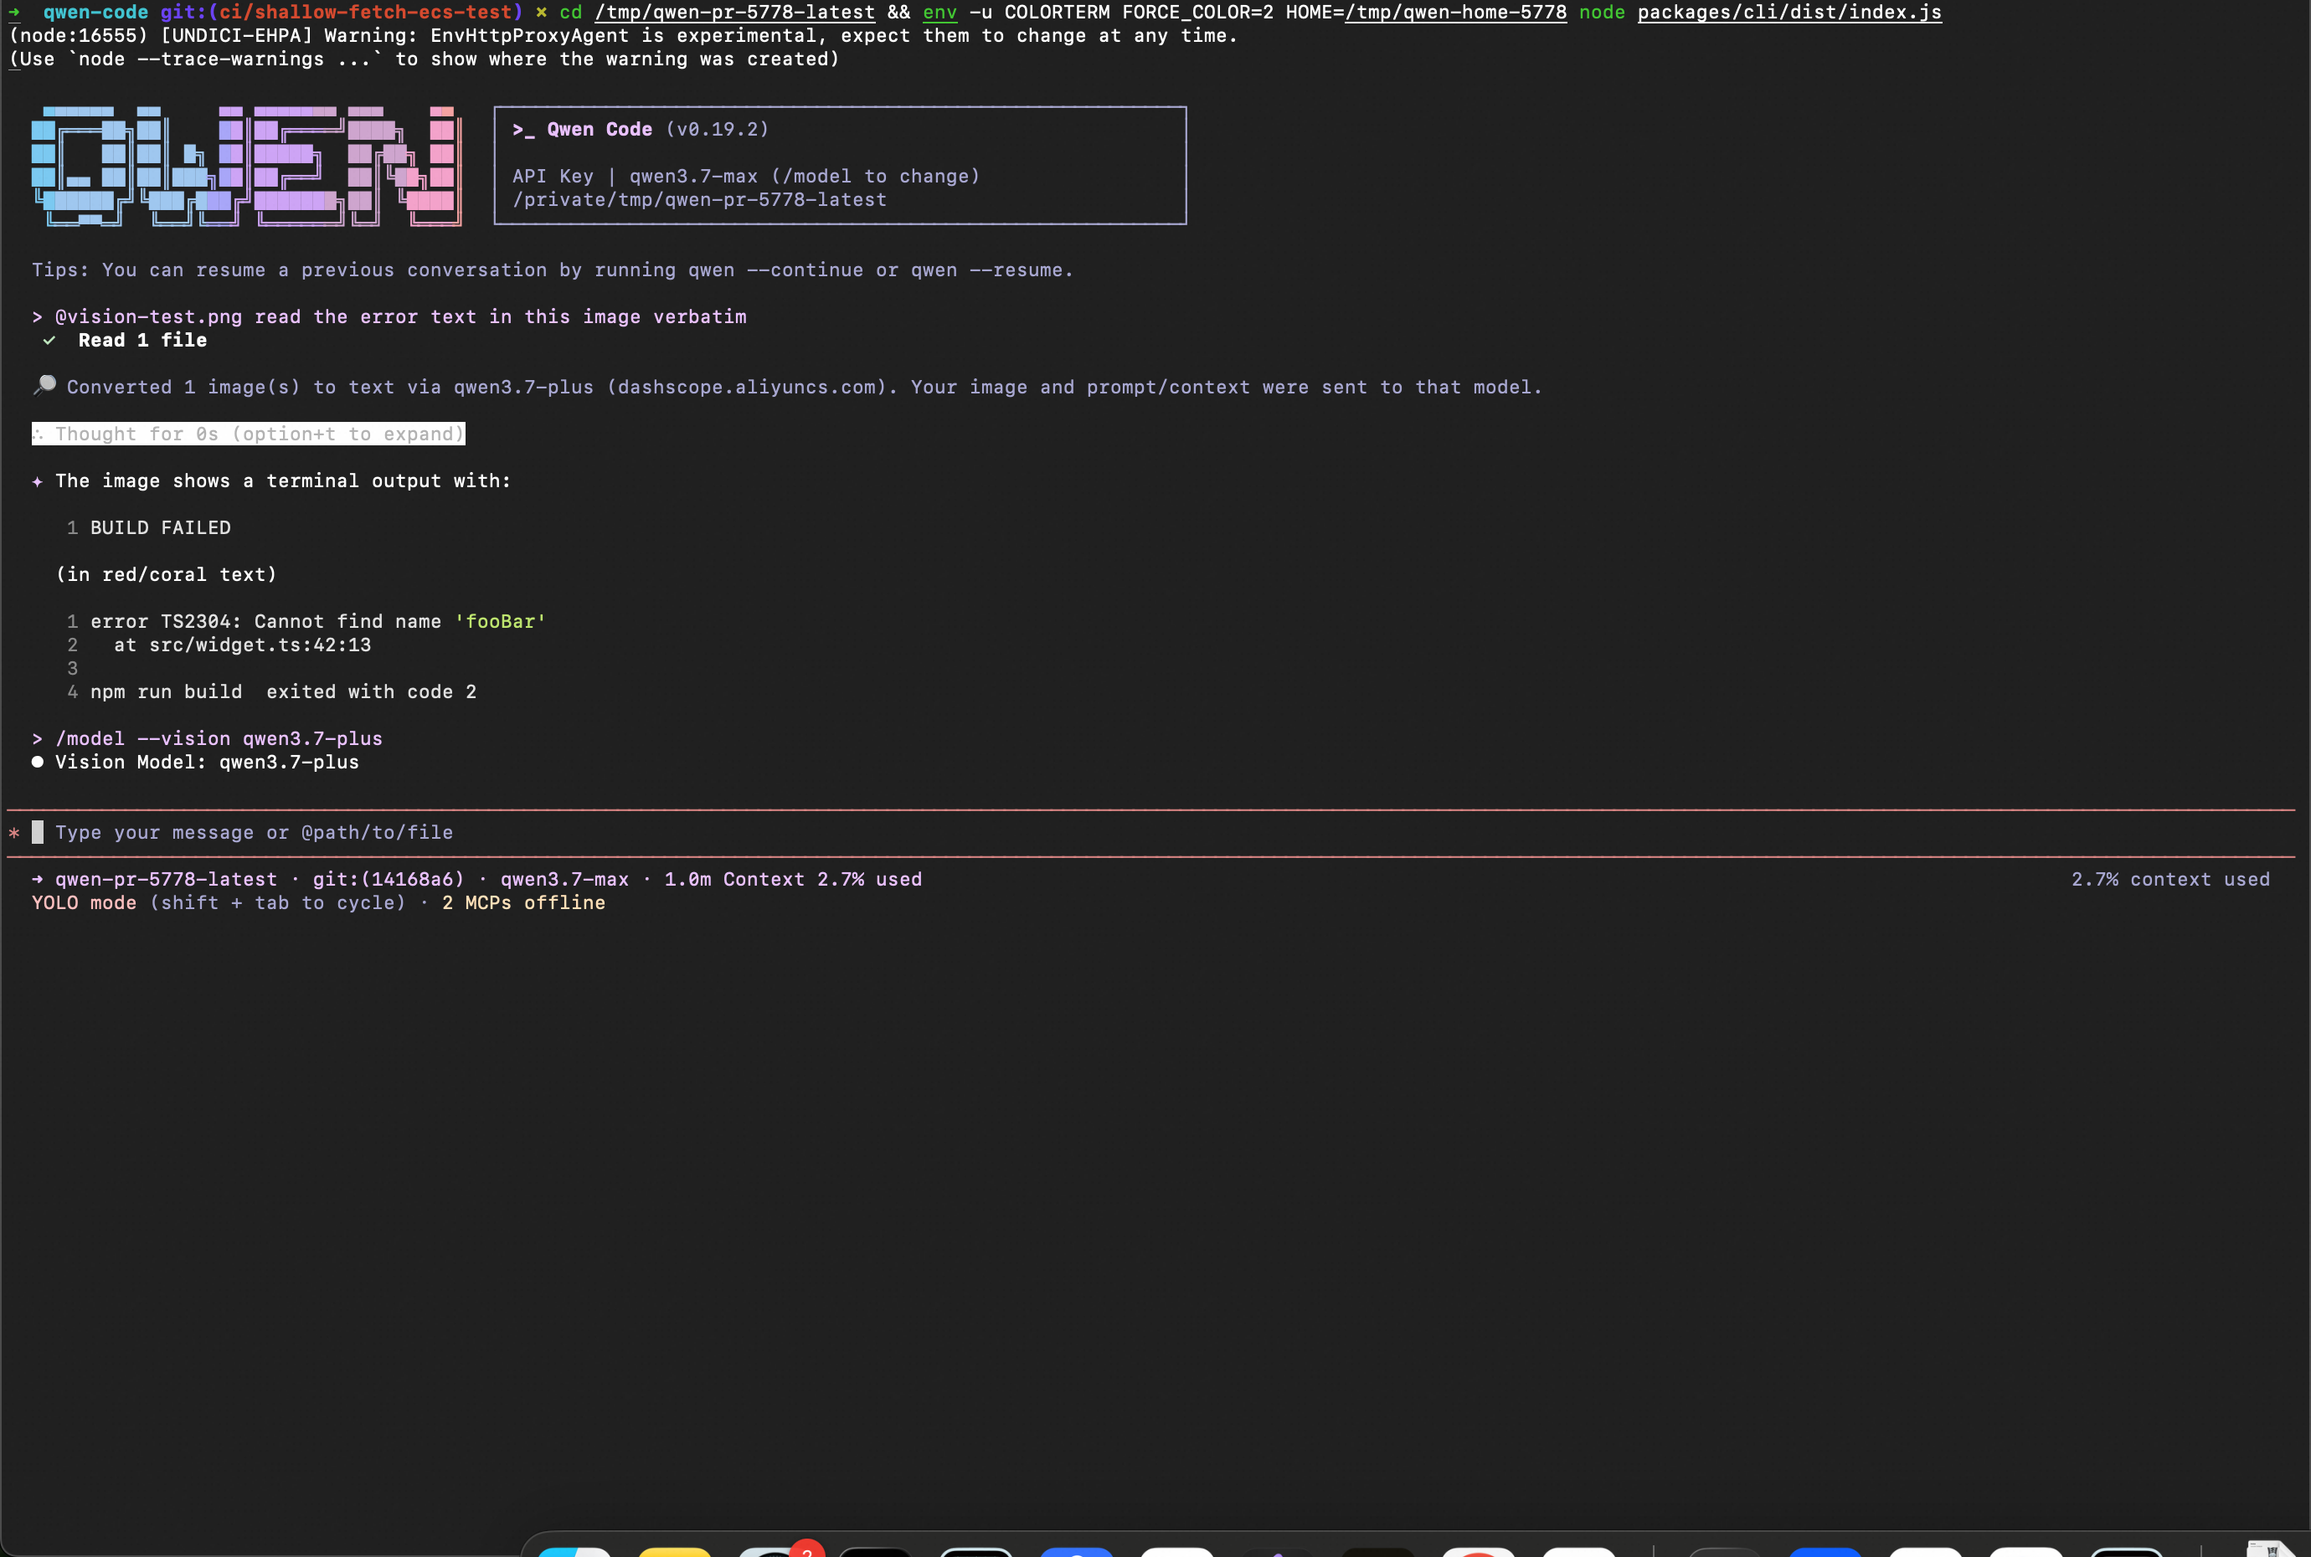Screen dimensions: 2311x1557
Task: Click 'qwen3.7-max' in the footer status
Action: click(x=565, y=879)
